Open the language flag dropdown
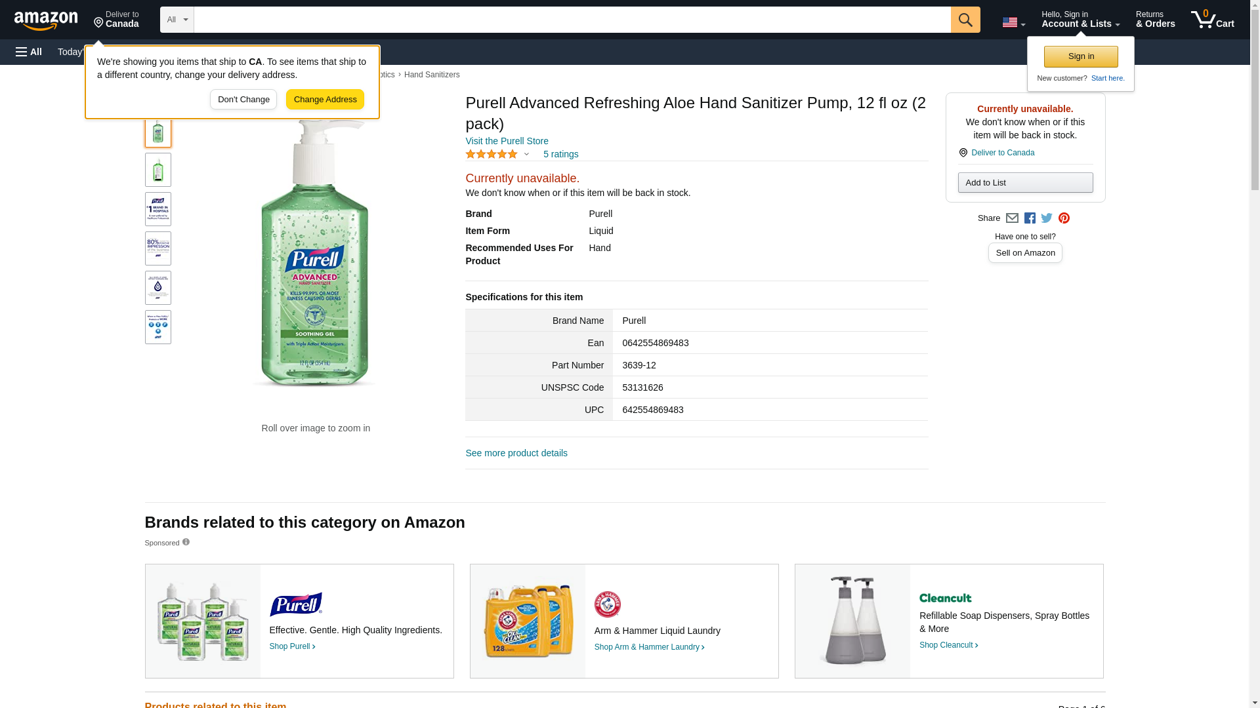Screen dimensions: 1260x708 pyautogui.click(x=1013, y=22)
